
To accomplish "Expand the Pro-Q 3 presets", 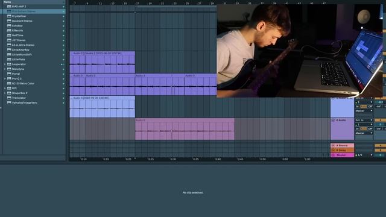I will pos(5,79).
